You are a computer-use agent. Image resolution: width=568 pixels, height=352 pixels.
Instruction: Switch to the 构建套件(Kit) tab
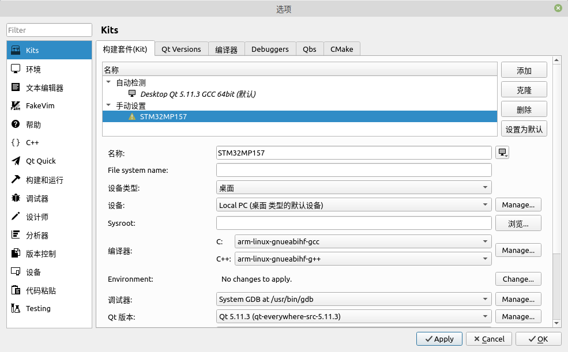pos(125,49)
